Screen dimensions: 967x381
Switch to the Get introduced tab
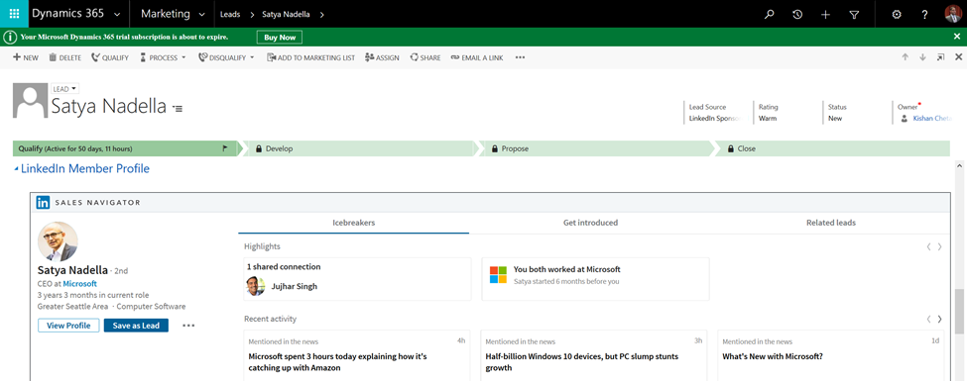click(x=590, y=223)
